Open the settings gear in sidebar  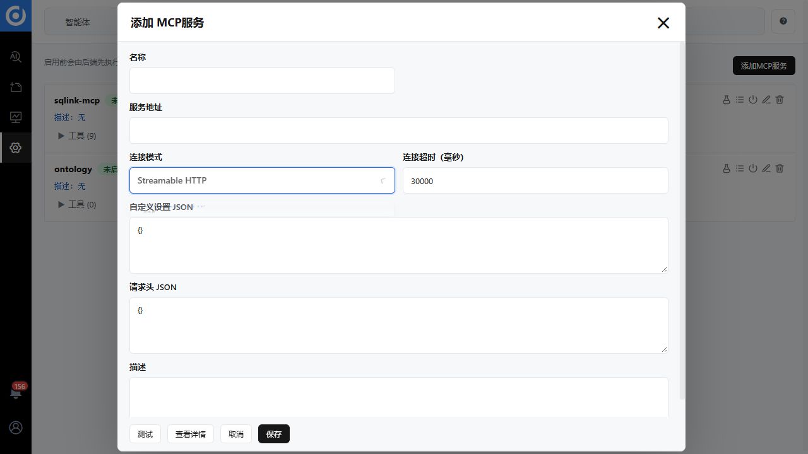[16, 148]
